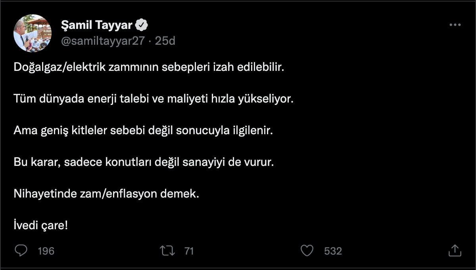The width and height of the screenshot is (476, 270).
Task: Click the line starting "Tüm dünyada enerji"
Action: coord(153,99)
